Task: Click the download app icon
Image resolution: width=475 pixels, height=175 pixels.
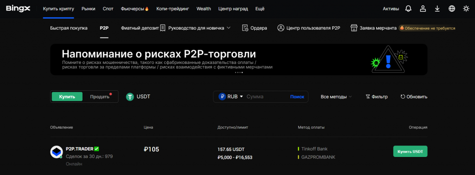Action: 437,9
